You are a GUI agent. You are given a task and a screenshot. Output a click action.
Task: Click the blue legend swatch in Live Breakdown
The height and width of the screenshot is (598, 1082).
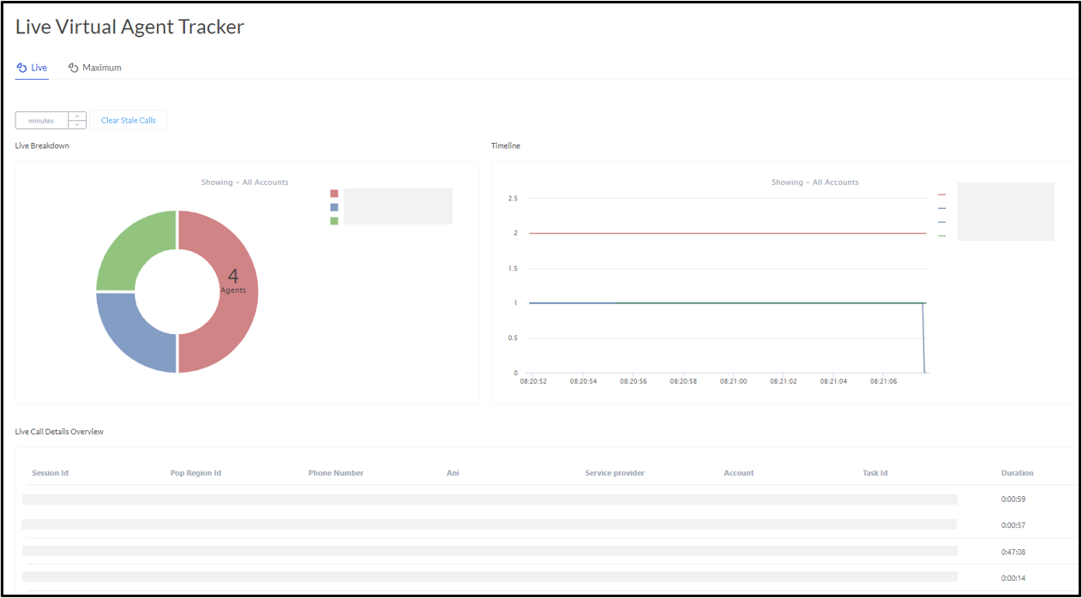pyautogui.click(x=334, y=207)
